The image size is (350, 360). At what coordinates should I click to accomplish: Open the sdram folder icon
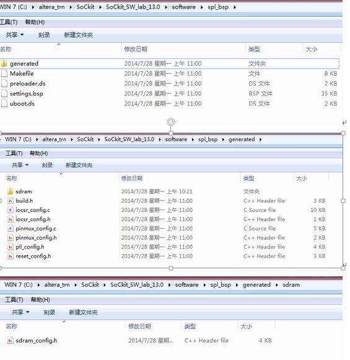tap(10, 191)
